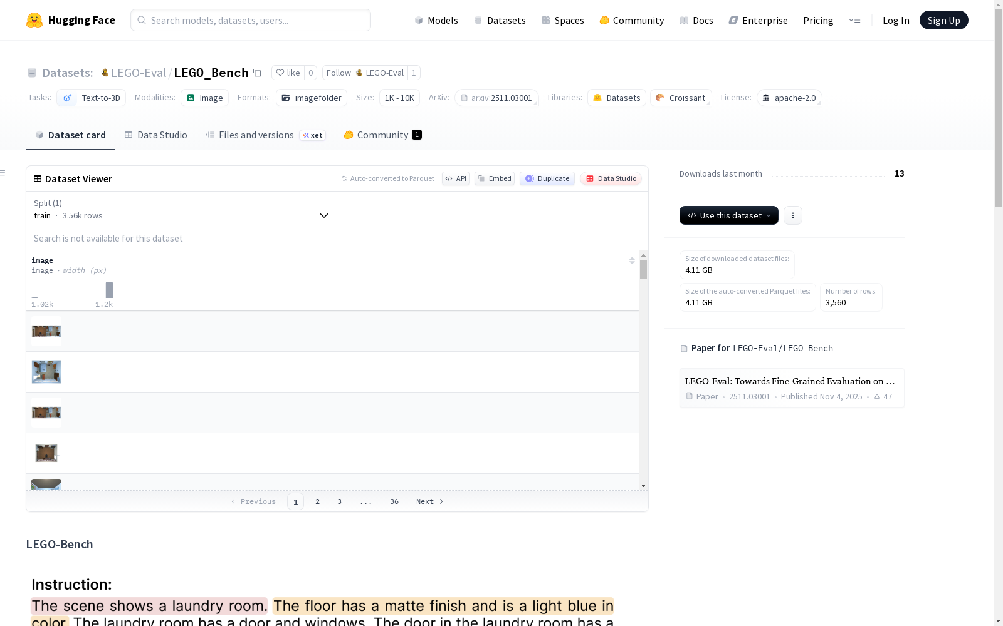The image size is (1003, 626).
Task: Open the dataset more options menu
Action: 793,215
